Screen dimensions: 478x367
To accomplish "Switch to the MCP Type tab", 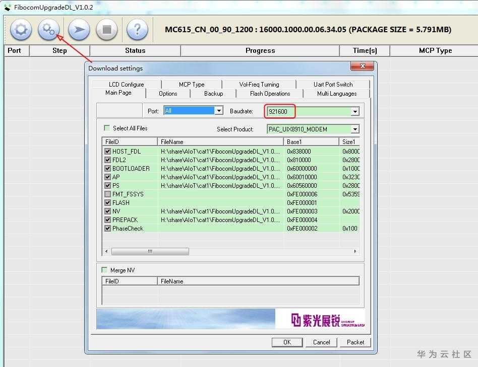I will tap(192, 84).
